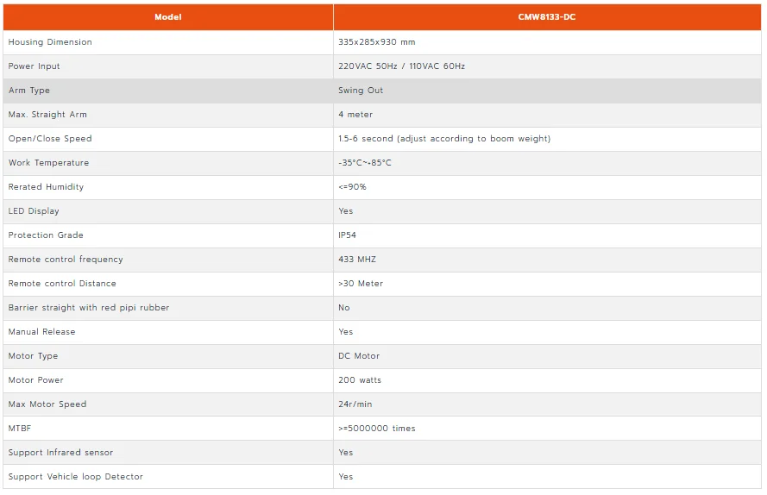
Task: Select the Work Temperature label cell
Action: [167, 163]
